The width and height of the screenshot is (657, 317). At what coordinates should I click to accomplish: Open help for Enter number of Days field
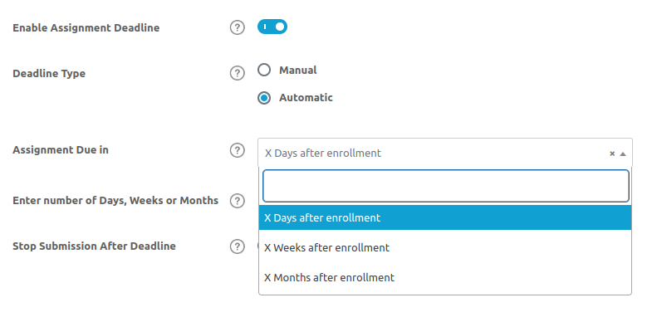(238, 201)
